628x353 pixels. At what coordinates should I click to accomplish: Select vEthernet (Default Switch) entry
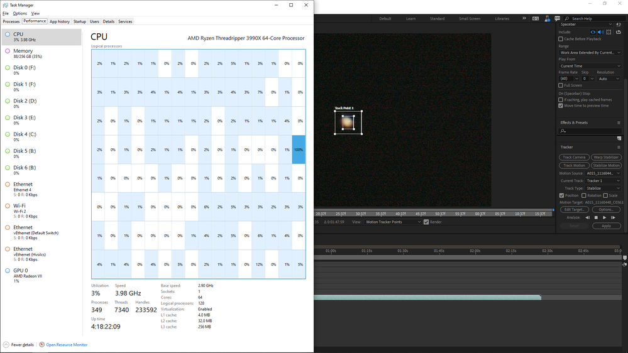pos(41,232)
